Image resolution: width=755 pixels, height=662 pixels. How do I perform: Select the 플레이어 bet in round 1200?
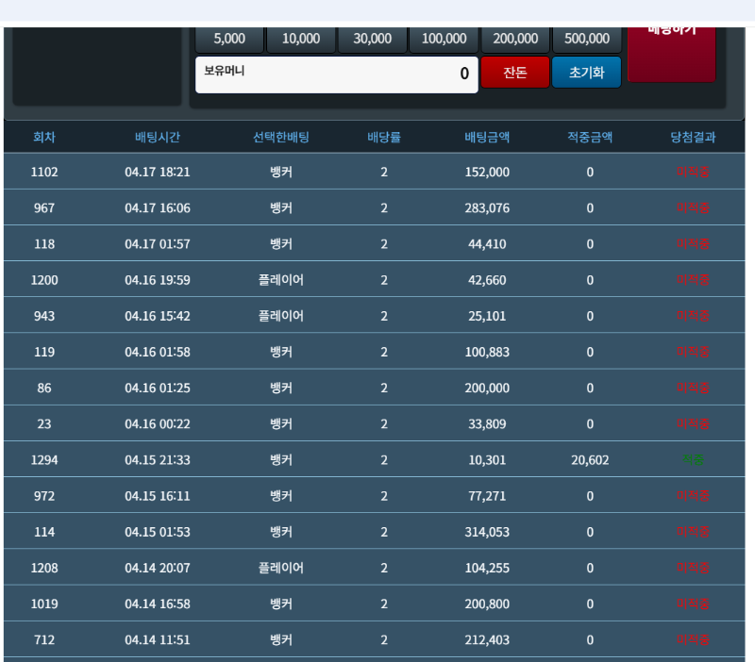coord(281,280)
